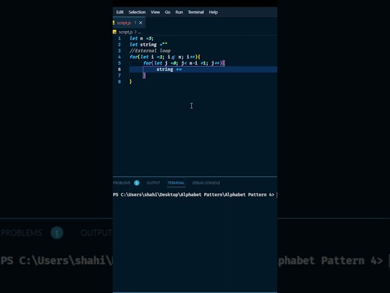Open the Edit menu

(119, 12)
